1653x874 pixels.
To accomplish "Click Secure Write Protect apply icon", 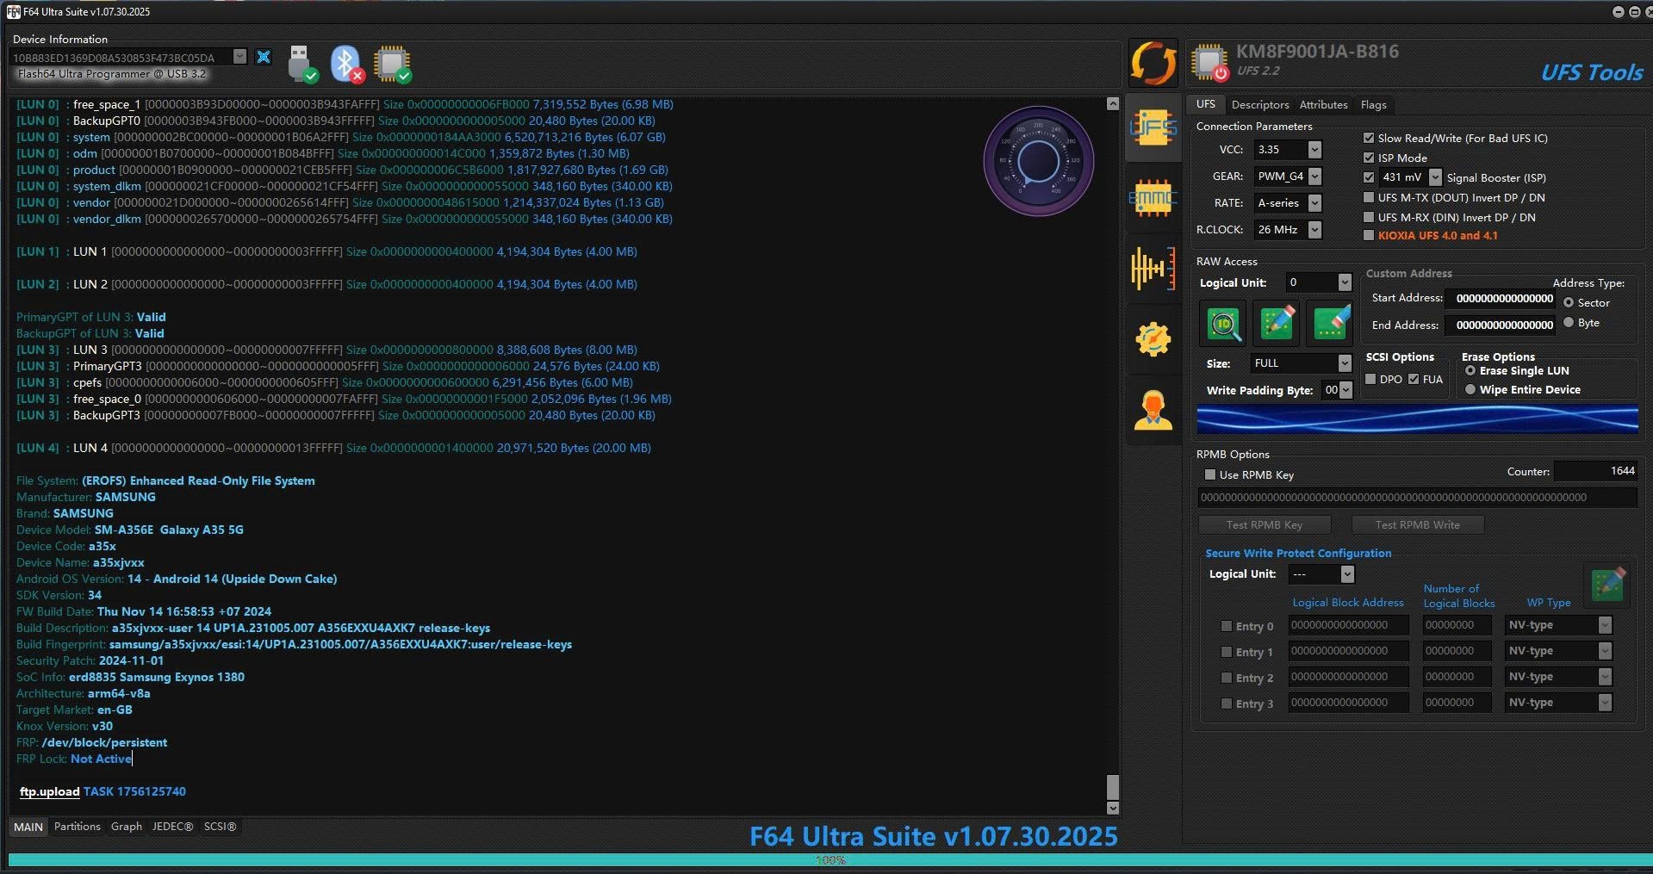I will pos(1607,584).
